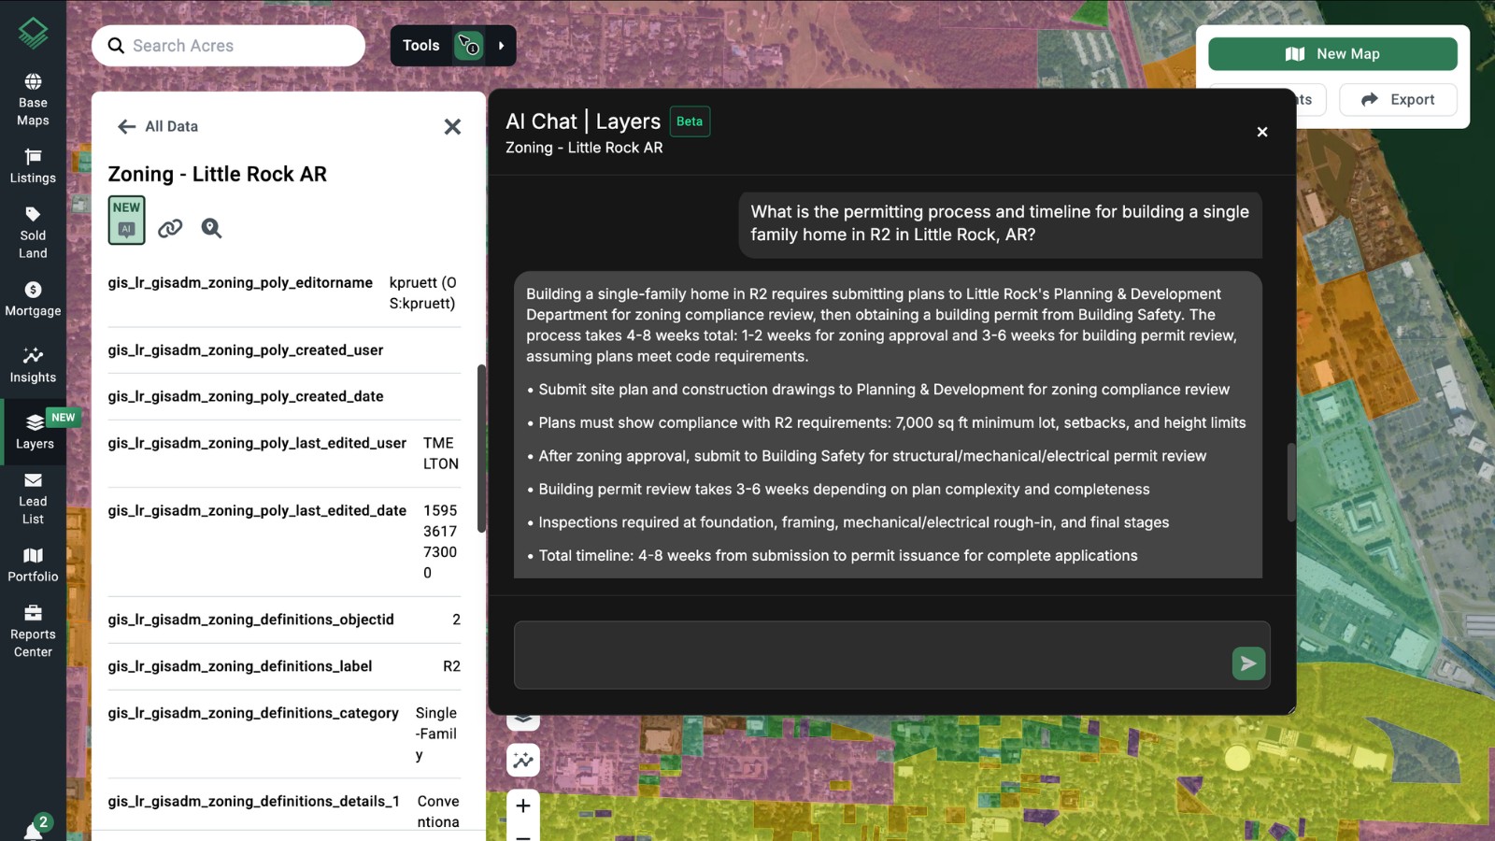Click the New Map button

[x=1331, y=54]
